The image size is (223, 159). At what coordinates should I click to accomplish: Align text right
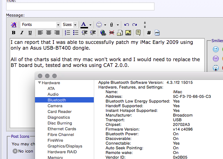(57, 33)
